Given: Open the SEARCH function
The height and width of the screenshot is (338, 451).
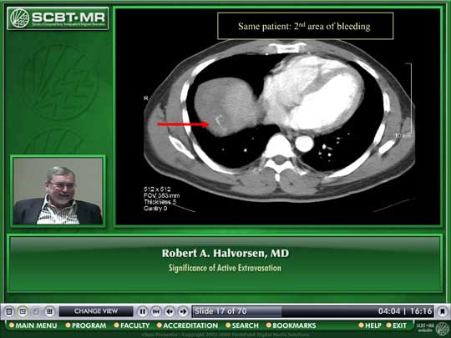Looking at the screenshot, I should [x=242, y=325].
